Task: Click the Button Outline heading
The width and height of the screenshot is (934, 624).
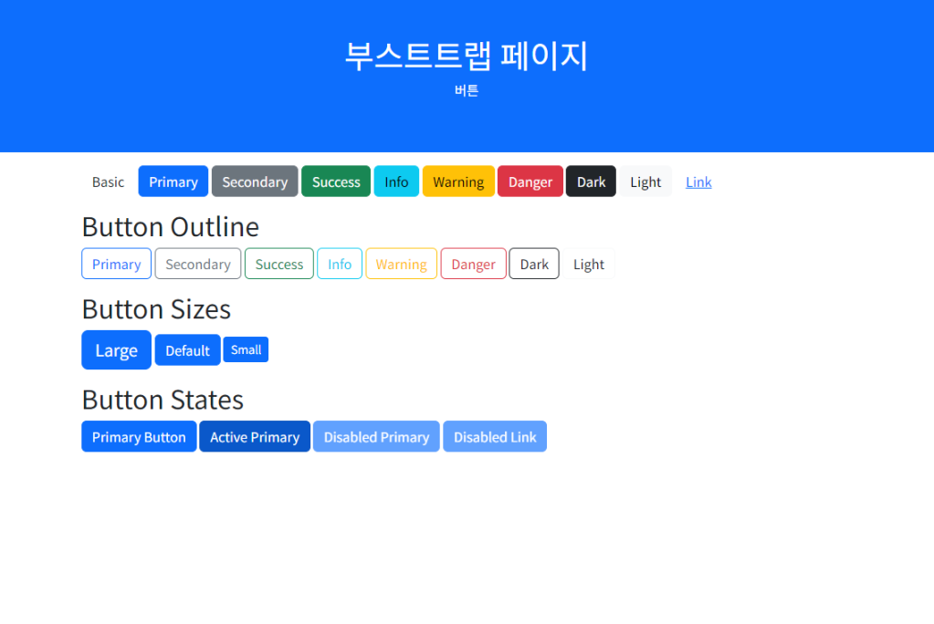Action: pos(171,227)
